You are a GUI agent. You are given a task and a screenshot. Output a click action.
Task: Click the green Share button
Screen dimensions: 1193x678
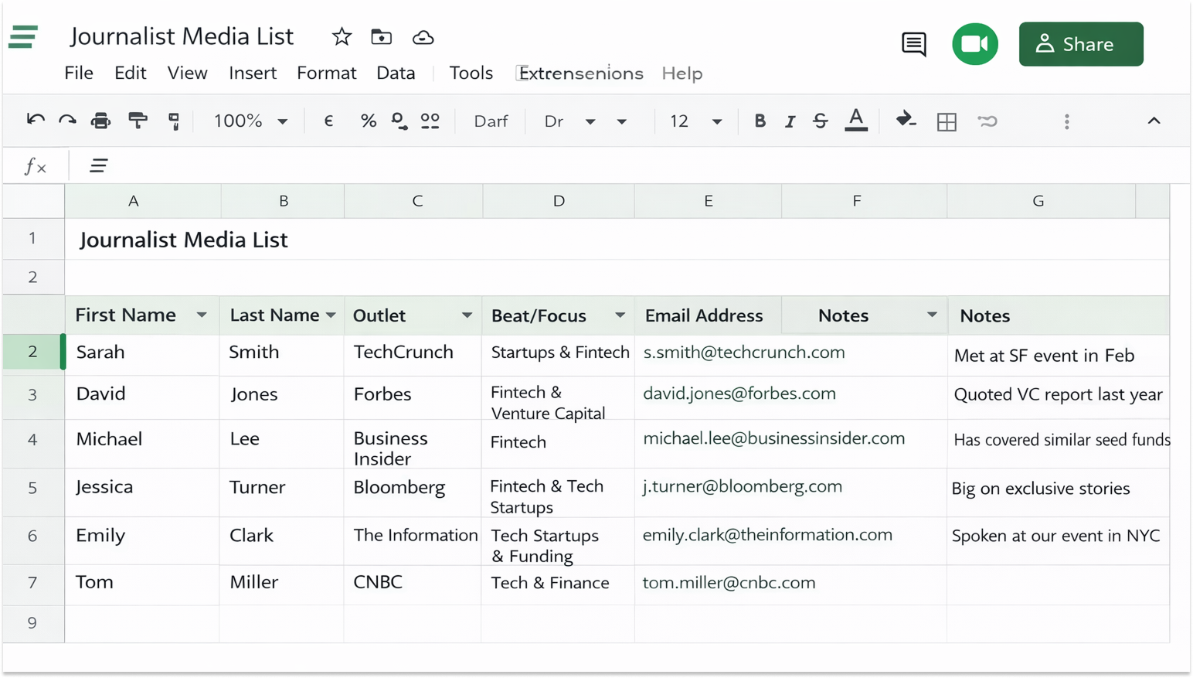coord(1080,44)
